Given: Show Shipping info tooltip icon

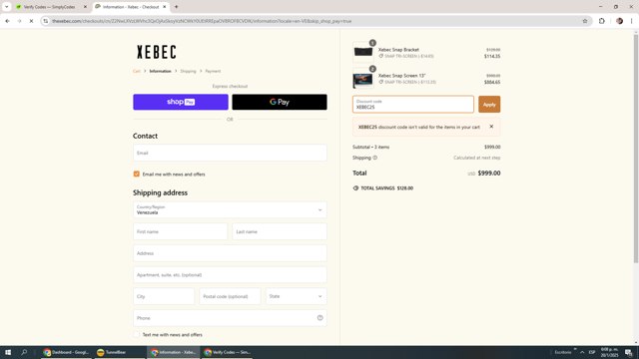Looking at the screenshot, I should (x=375, y=158).
